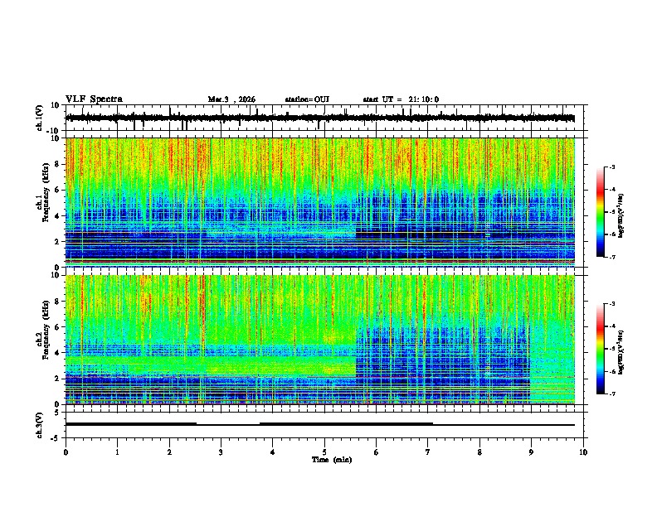
Task: Click the "-3" tick on ch.1 colorbar
Action: pos(611,167)
